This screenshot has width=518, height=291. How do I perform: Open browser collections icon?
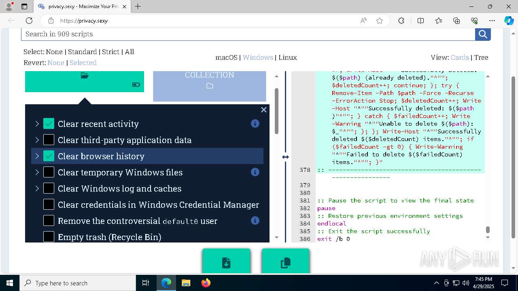click(456, 21)
